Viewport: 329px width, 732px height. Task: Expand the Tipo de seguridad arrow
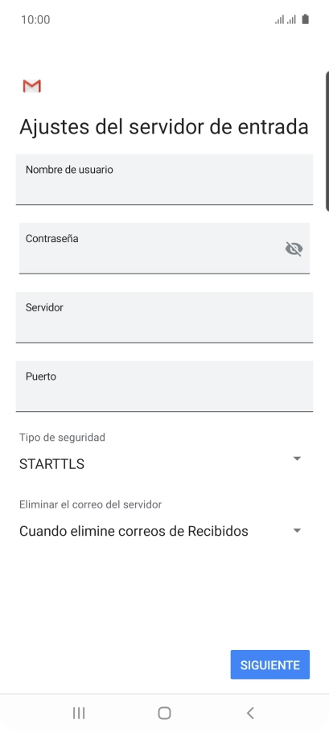click(297, 459)
